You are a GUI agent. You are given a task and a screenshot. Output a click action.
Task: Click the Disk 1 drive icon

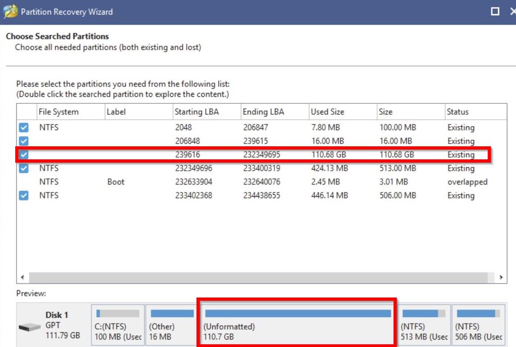click(x=29, y=327)
